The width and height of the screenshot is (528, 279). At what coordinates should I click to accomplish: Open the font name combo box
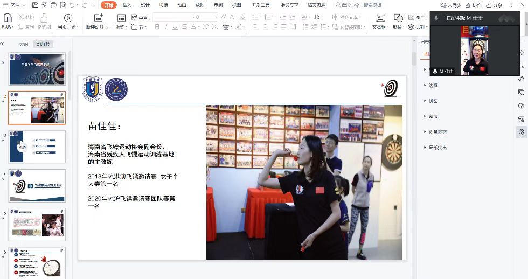(172, 17)
